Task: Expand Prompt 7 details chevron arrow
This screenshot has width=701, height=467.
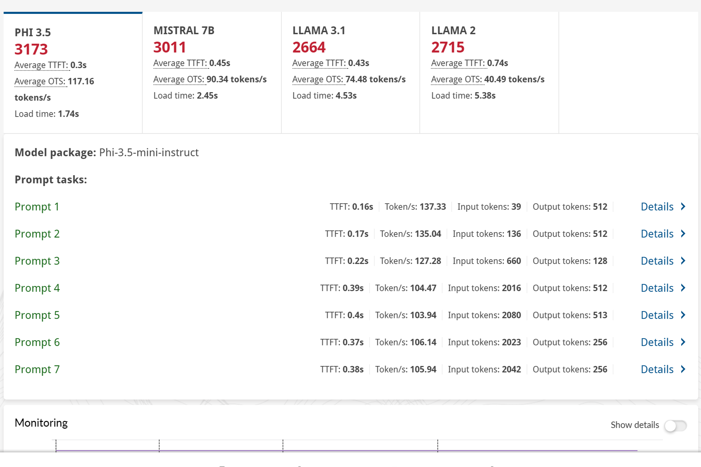Action: 683,369
